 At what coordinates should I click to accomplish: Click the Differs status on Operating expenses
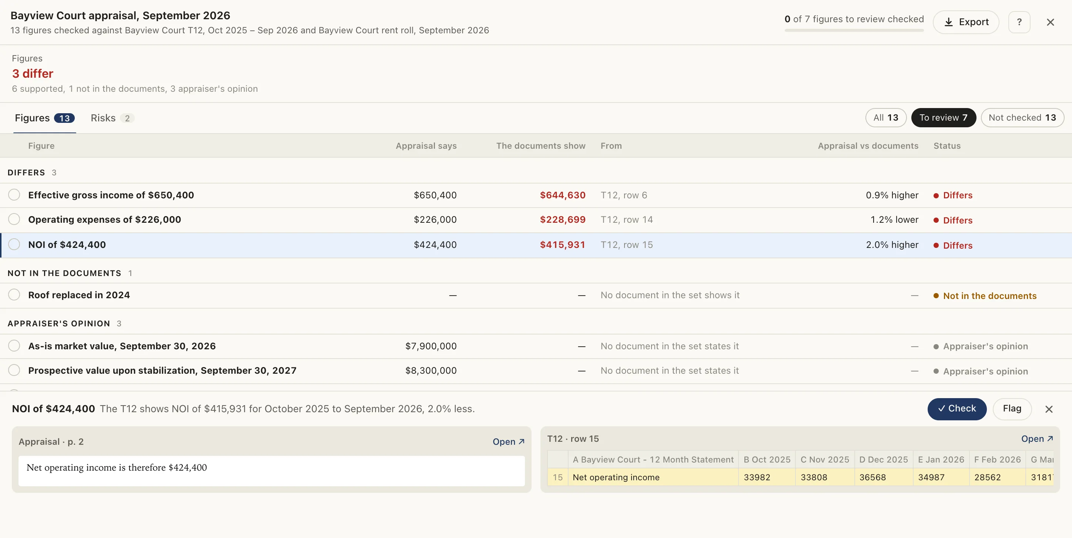pos(953,221)
